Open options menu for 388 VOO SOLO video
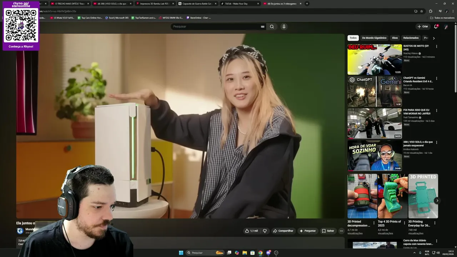Screen dimensions: 457x257 pyautogui.click(x=436, y=142)
